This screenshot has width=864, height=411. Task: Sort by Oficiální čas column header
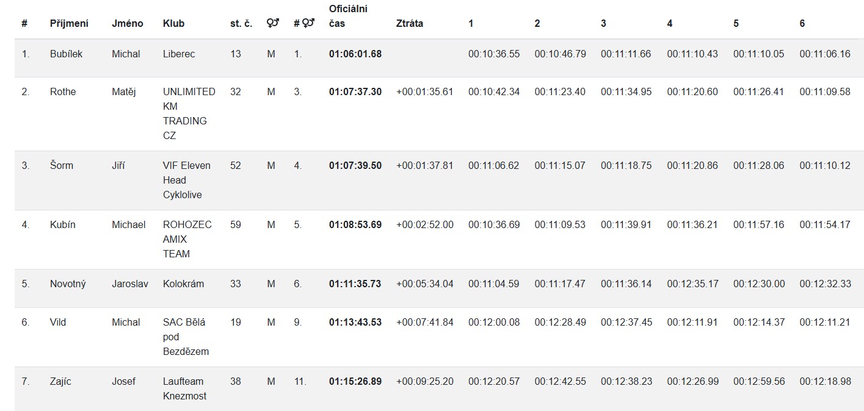(x=348, y=16)
